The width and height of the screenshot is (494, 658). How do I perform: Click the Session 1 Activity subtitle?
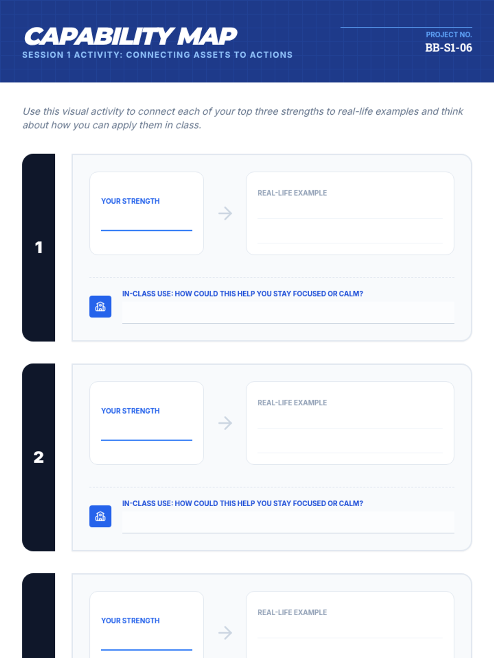(x=157, y=55)
